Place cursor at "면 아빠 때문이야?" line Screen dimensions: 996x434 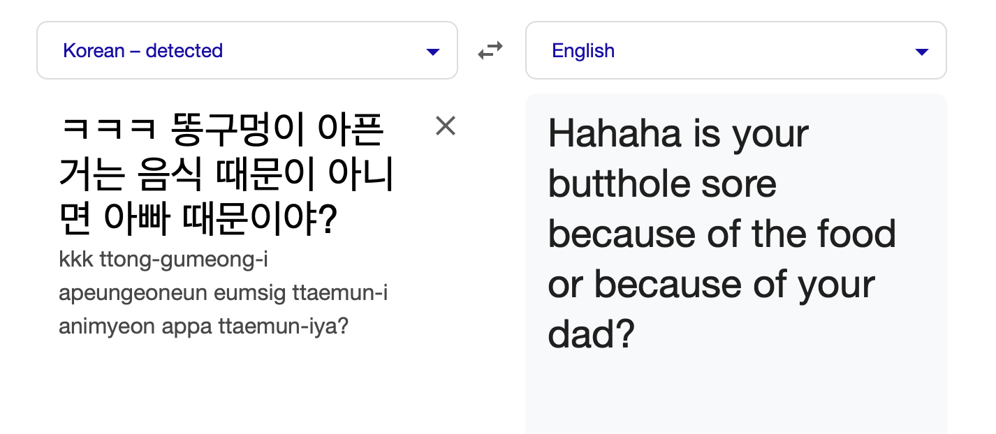(198, 220)
